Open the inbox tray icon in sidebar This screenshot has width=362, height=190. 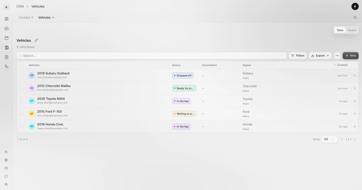pos(7,28)
